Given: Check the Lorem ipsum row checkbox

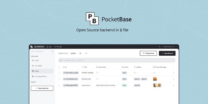Looking at the screenshot, I should pos(59,85).
